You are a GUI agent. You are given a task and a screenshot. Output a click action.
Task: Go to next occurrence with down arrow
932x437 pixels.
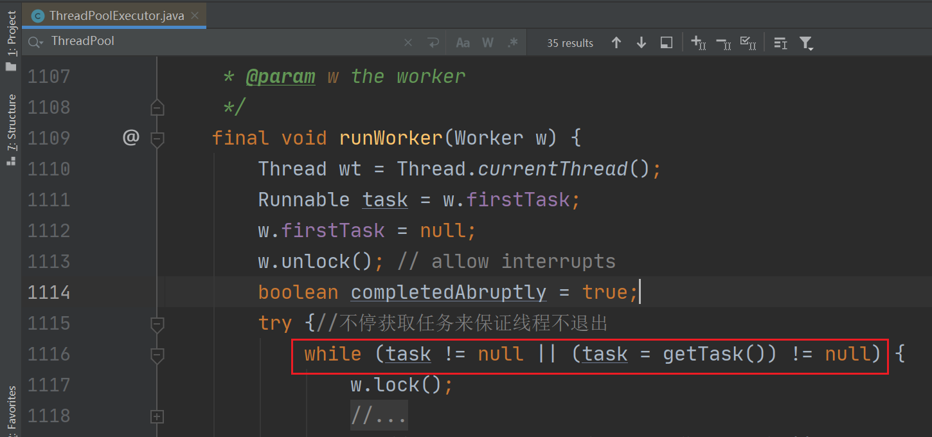click(641, 43)
